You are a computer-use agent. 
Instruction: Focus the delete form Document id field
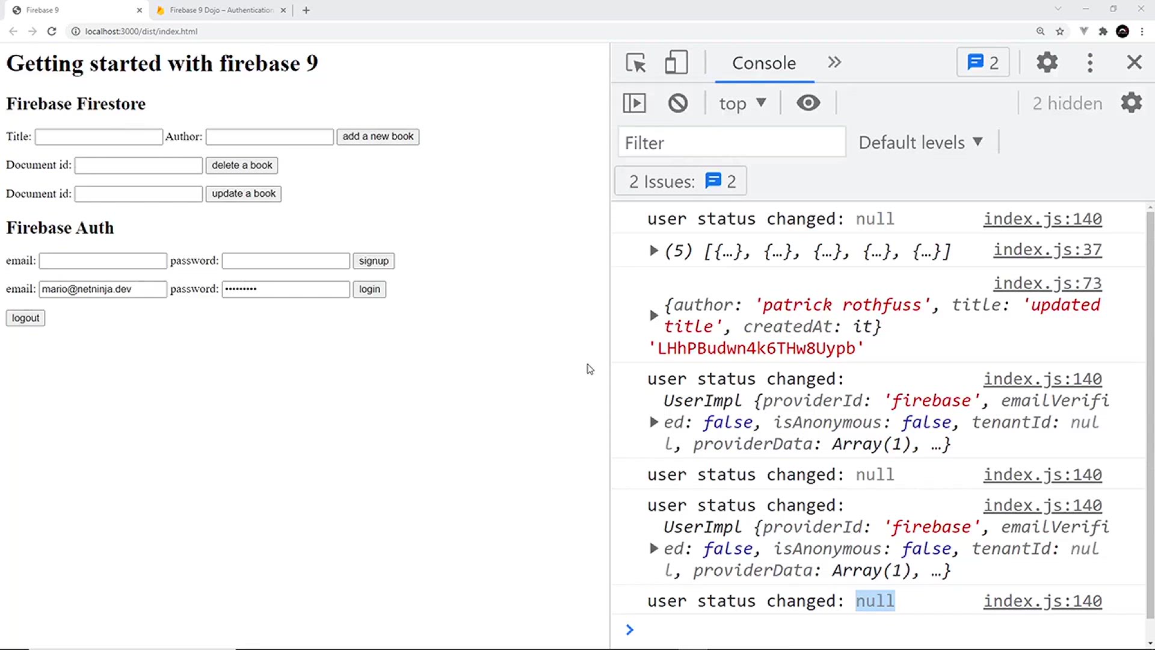[x=138, y=166]
